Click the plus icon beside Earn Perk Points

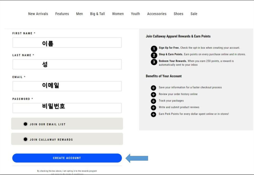[153, 114]
